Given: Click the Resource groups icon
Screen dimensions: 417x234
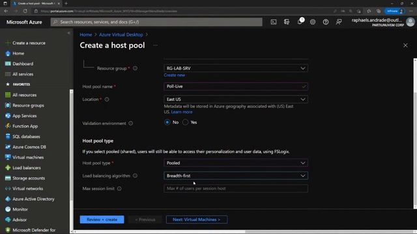Looking at the screenshot, I should [x=8, y=105].
